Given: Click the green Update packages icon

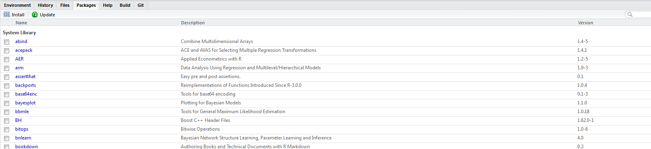Looking at the screenshot, I should 35,14.
